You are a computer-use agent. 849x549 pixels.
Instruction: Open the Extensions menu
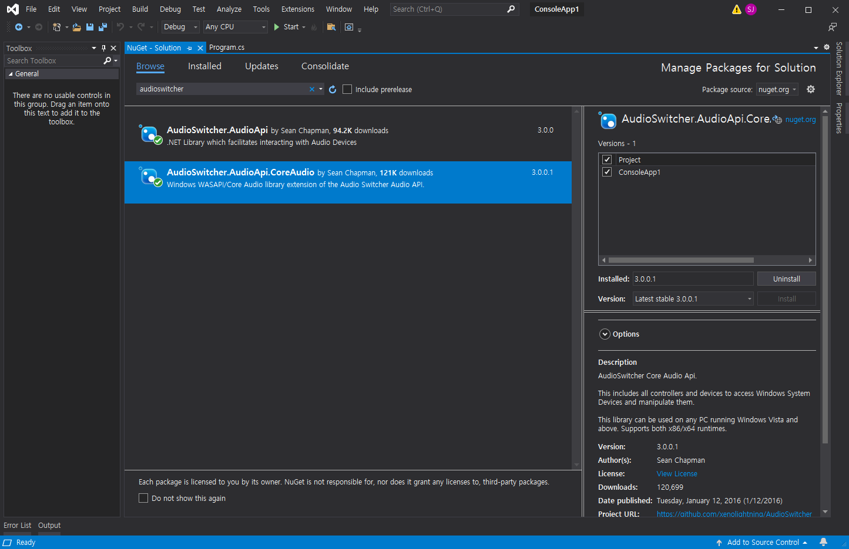pyautogui.click(x=298, y=9)
